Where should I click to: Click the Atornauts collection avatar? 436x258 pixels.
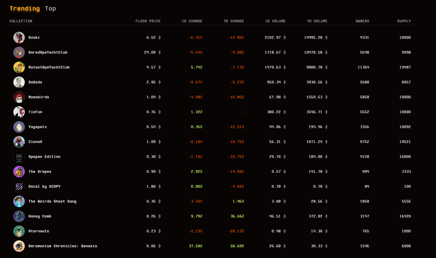pos(19,231)
